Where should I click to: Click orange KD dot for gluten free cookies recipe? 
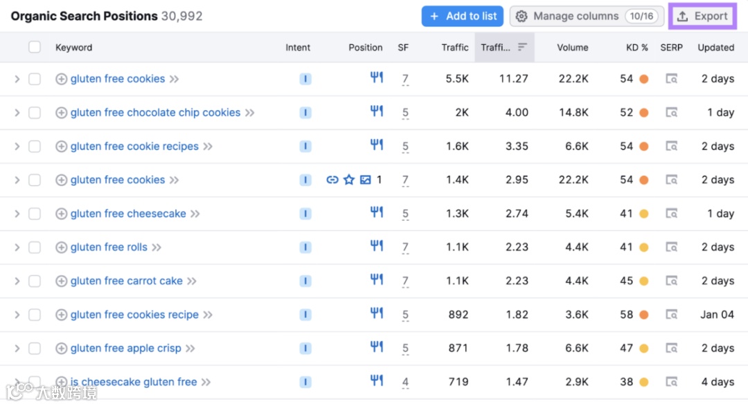click(644, 315)
